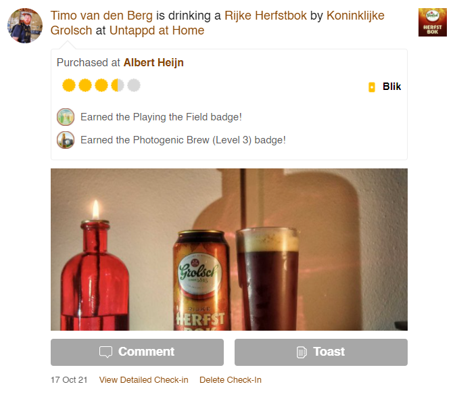Enlarge the check-in beer photo
The image size is (455, 399).
tap(229, 250)
